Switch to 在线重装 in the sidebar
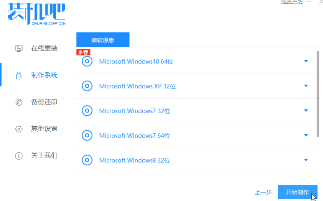The width and height of the screenshot is (323, 201). [x=44, y=48]
